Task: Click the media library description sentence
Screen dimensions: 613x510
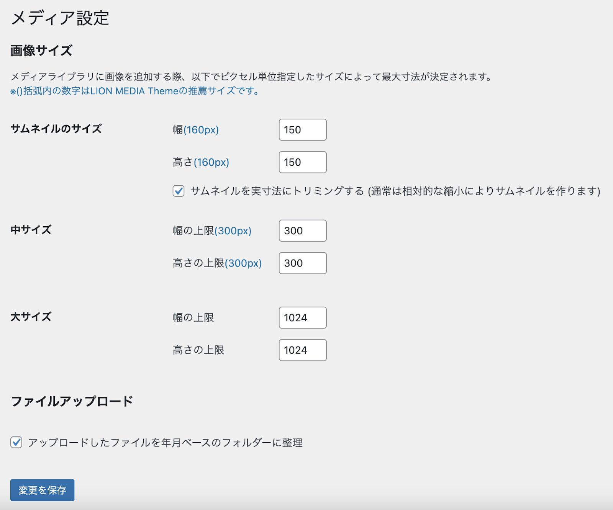Action: tap(251, 77)
